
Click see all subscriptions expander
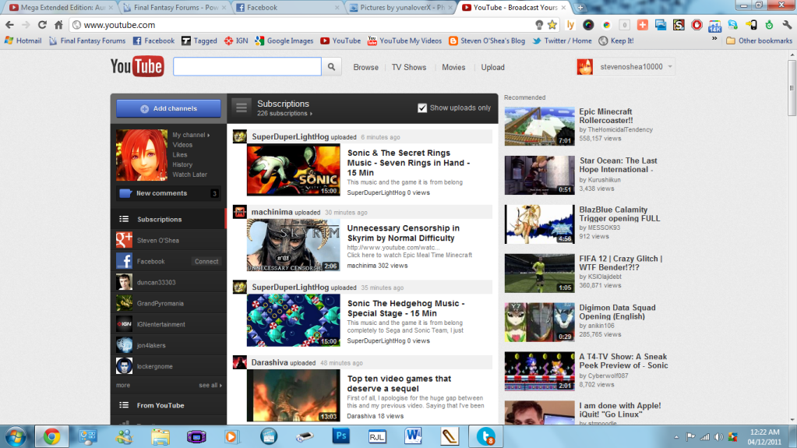click(x=210, y=385)
